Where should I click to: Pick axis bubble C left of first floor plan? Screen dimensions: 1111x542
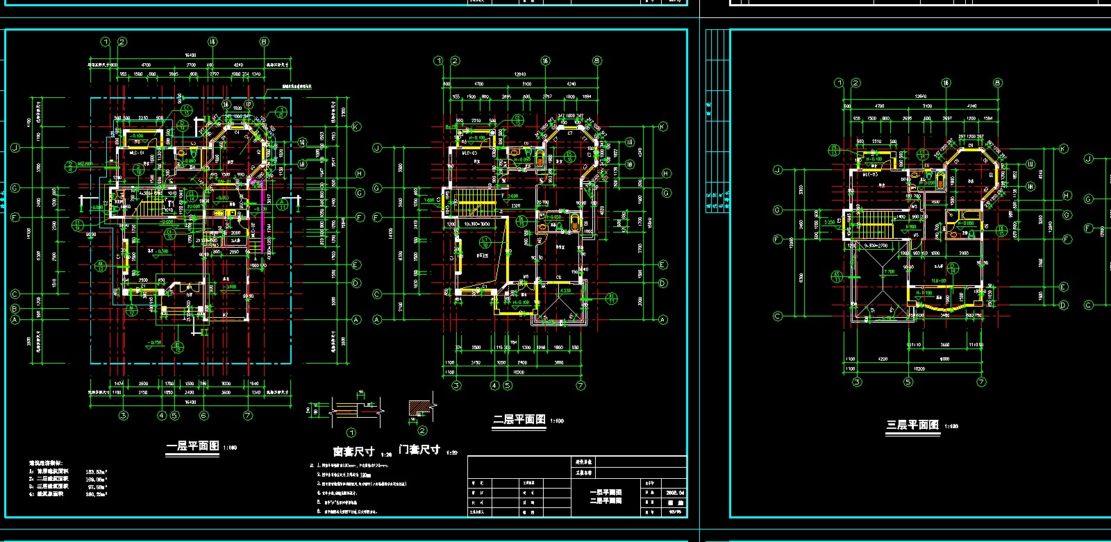(x=15, y=294)
